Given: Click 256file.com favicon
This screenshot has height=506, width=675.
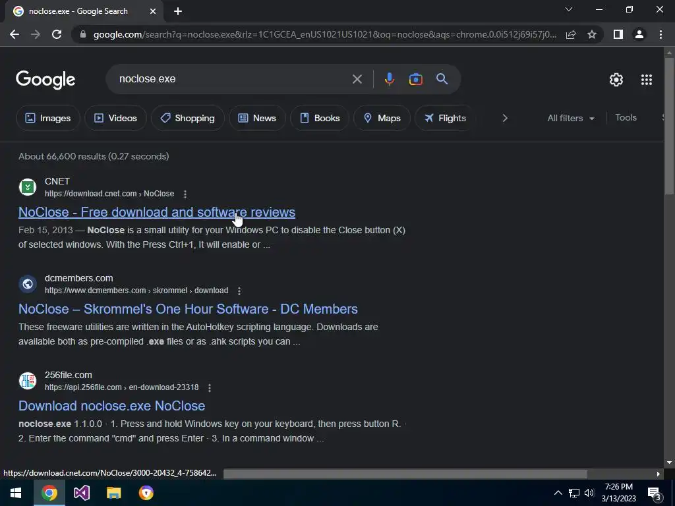Looking at the screenshot, I should pos(28,381).
